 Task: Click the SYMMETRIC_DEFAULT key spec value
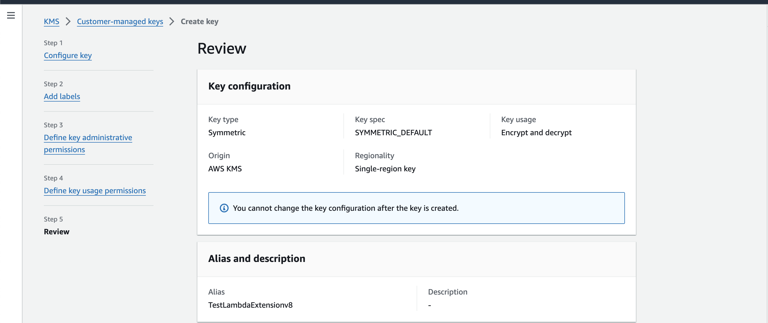[x=393, y=132]
